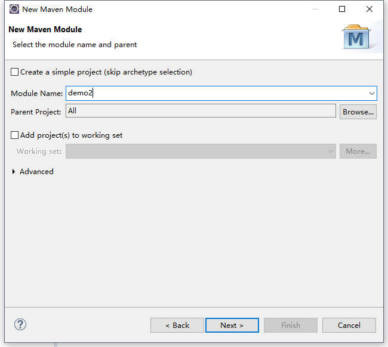
Task: Open the Module Name dropdown arrow
Action: pos(371,94)
